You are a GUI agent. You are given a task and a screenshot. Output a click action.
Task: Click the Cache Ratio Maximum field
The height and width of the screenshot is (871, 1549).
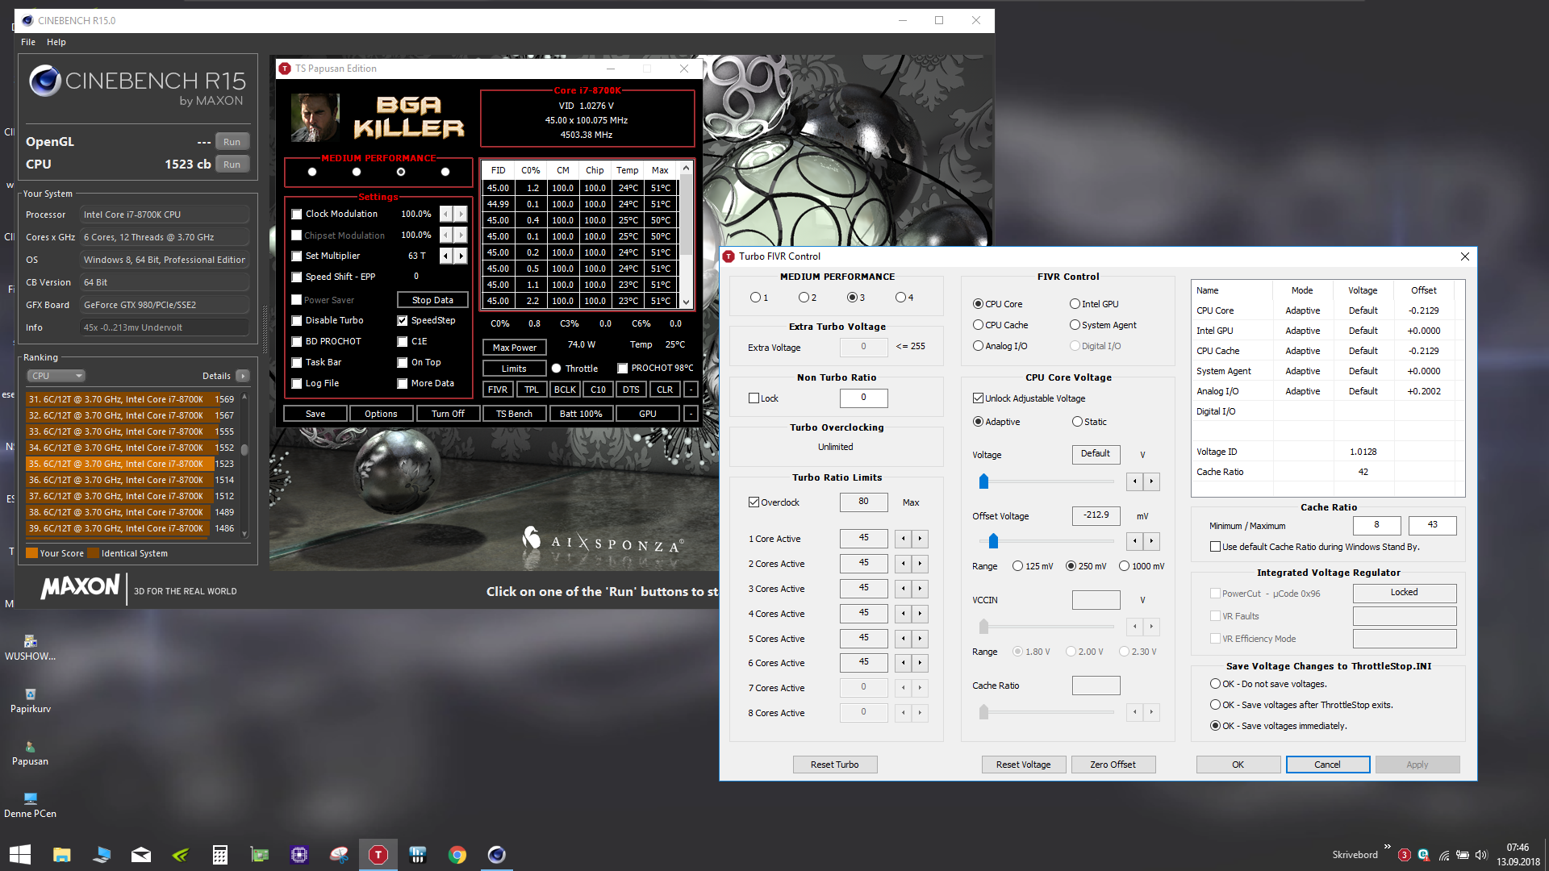tap(1432, 525)
